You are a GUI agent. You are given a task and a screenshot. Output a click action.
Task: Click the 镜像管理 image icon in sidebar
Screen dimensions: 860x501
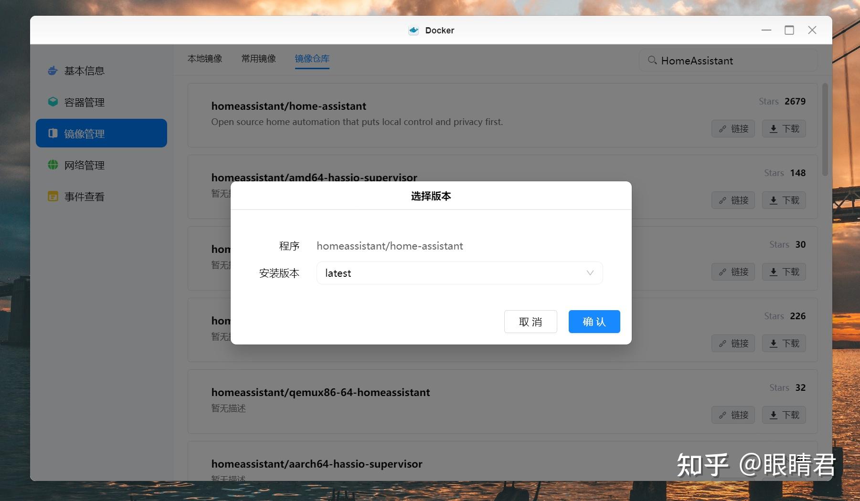[x=53, y=134]
